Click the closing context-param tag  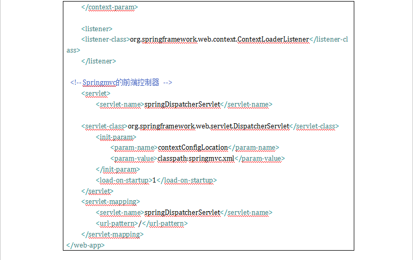pos(109,7)
